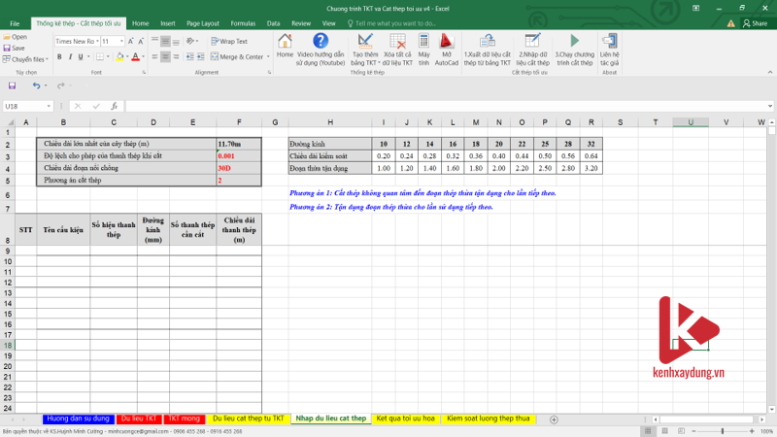The width and height of the screenshot is (777, 437).
Task: Toggle Bold formatting
Action: [x=59, y=57]
